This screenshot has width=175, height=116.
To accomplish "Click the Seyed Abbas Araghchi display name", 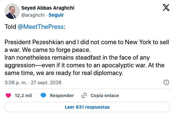I will 48,8.
